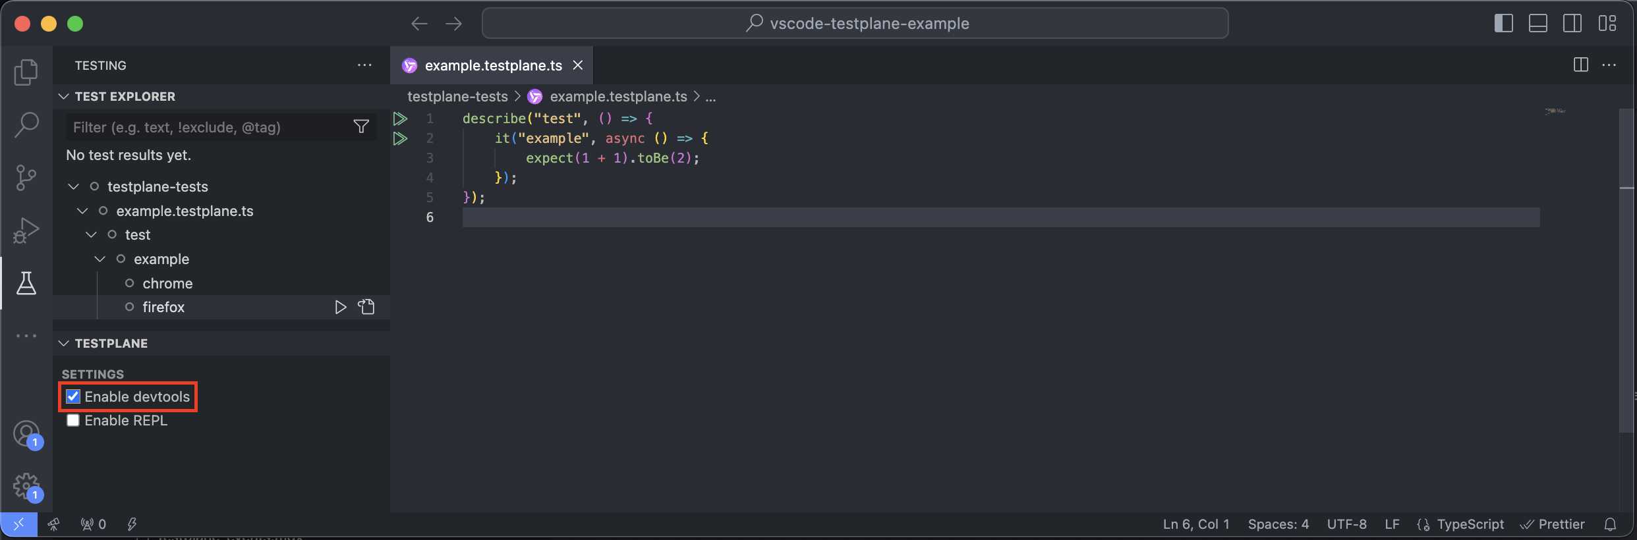
Task: Select the example.testplane.ts editor tab
Action: pos(492,65)
